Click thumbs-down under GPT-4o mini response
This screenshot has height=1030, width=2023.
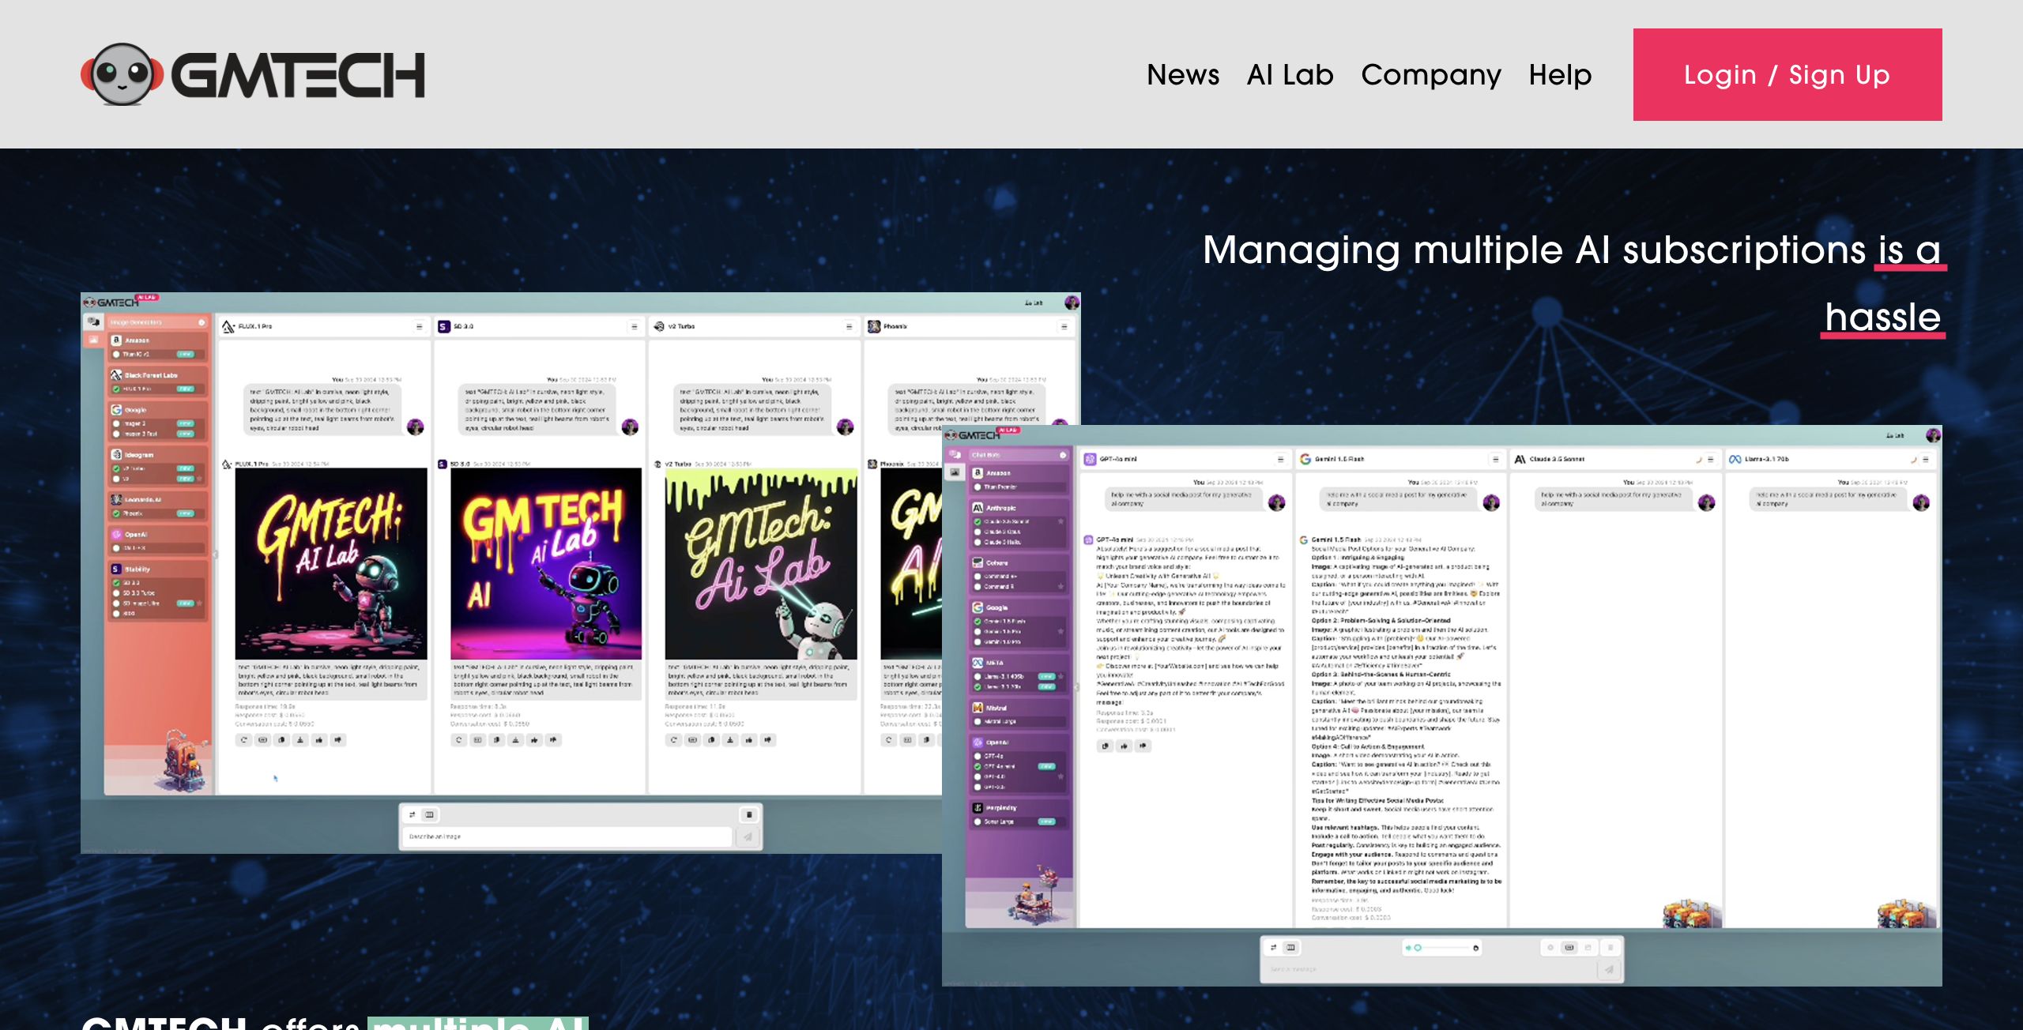pos(1143,746)
